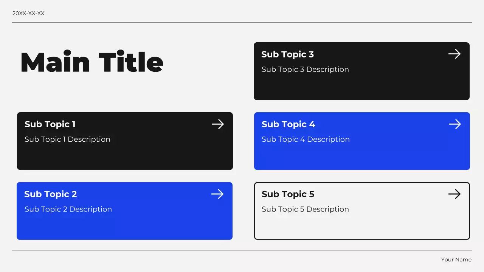Click the arrow icon on Sub Topic 2
The width and height of the screenshot is (484, 272).
[217, 194]
